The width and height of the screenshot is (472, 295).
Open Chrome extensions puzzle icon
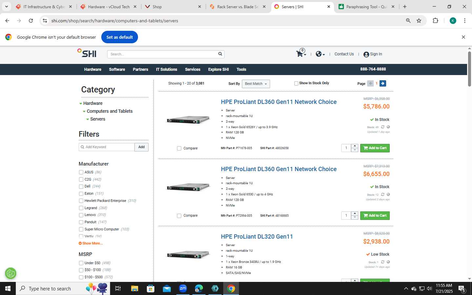point(435,21)
